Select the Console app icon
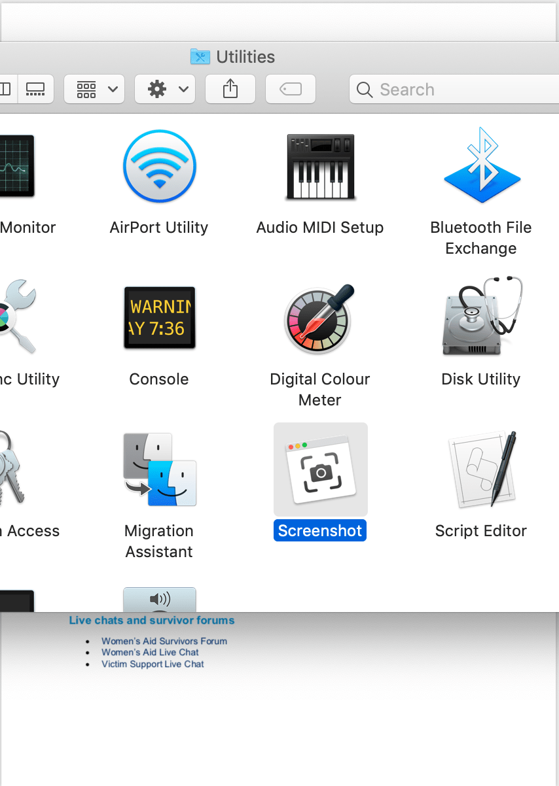The width and height of the screenshot is (559, 786). [x=159, y=318]
